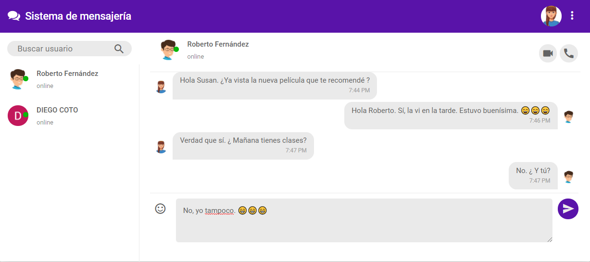Image resolution: width=590 pixels, height=262 pixels.
Task: Start a voice call with Roberto
Action: (569, 53)
